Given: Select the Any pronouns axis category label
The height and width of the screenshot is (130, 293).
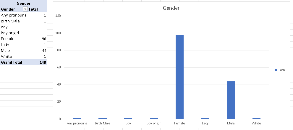Looking at the screenshot, I should 77,123.
